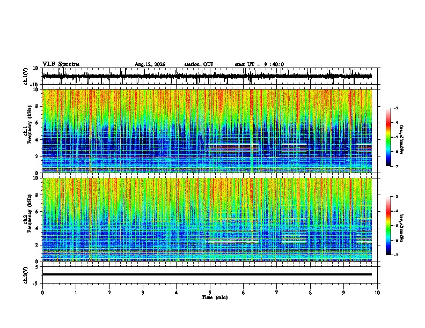This screenshot has width=425, height=328.
Task: Click the ch.1 colorbar gradient
Action: [389, 137]
